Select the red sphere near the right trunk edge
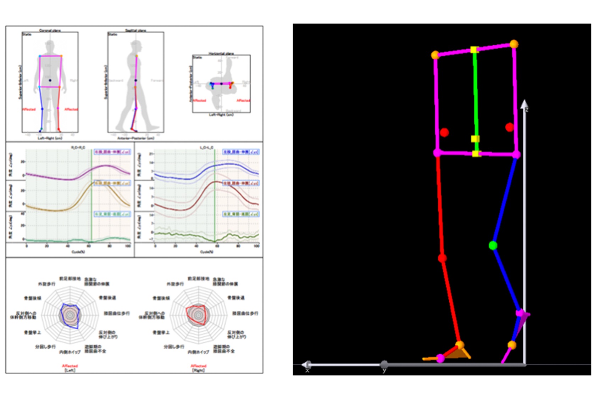Viewport: 599px width, 399px height. pyautogui.click(x=510, y=127)
